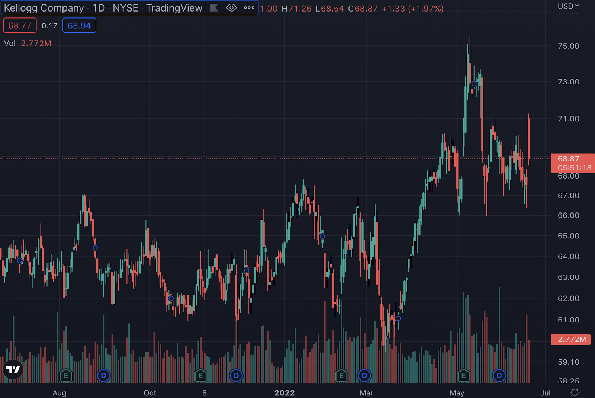Click the Vol 2.772M indicator label
Viewport: 595px width, 398px height.
click(28, 43)
